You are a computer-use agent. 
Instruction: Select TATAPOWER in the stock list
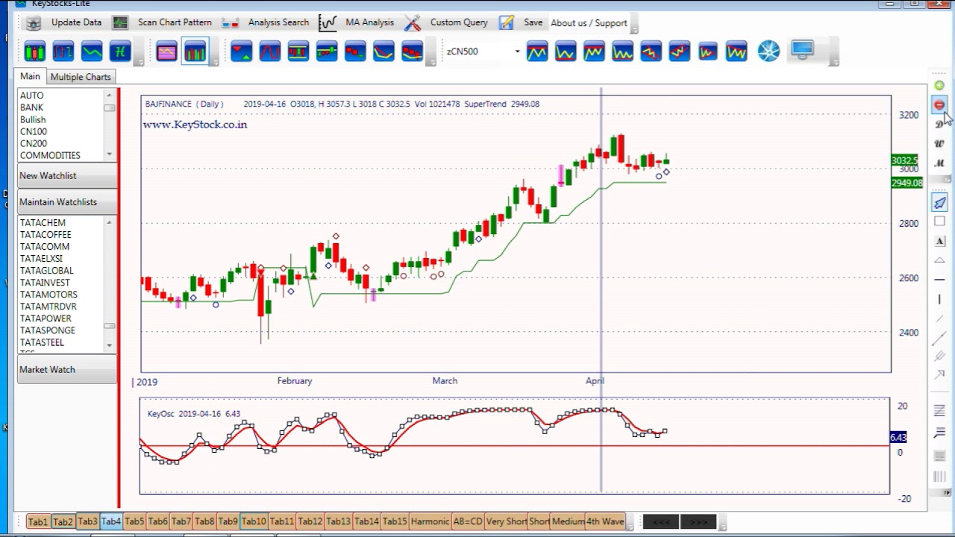[46, 318]
